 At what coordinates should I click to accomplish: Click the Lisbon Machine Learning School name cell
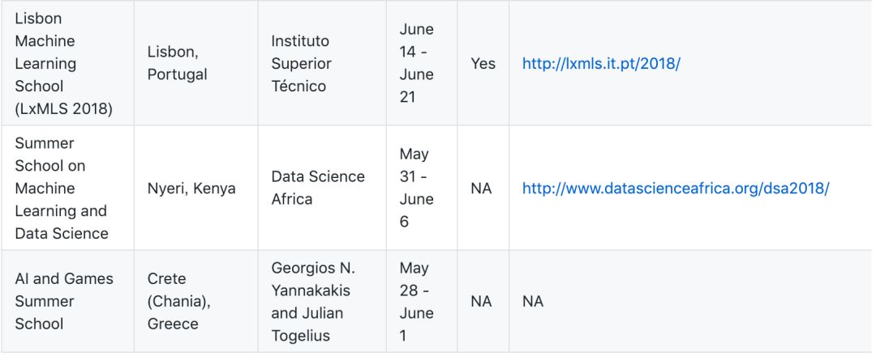point(63,63)
